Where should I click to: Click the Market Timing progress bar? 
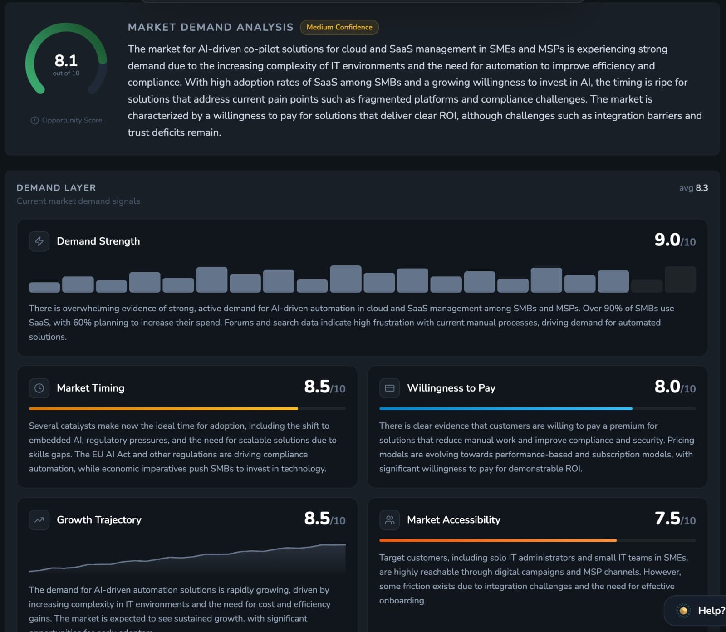pyautogui.click(x=186, y=408)
